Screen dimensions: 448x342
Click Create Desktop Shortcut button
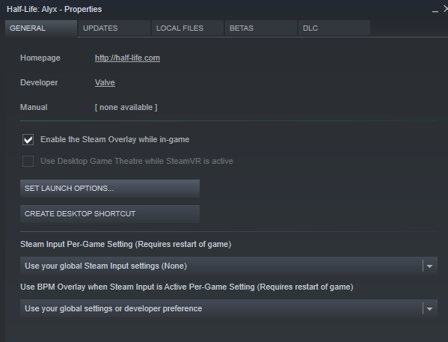110,214
